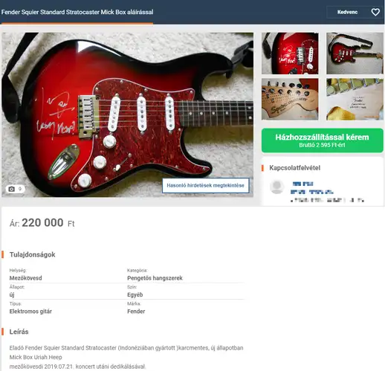Screen dimensions: 385x371
Task: Click Hasonló hirdetések megtekintése button
Action: coord(205,185)
